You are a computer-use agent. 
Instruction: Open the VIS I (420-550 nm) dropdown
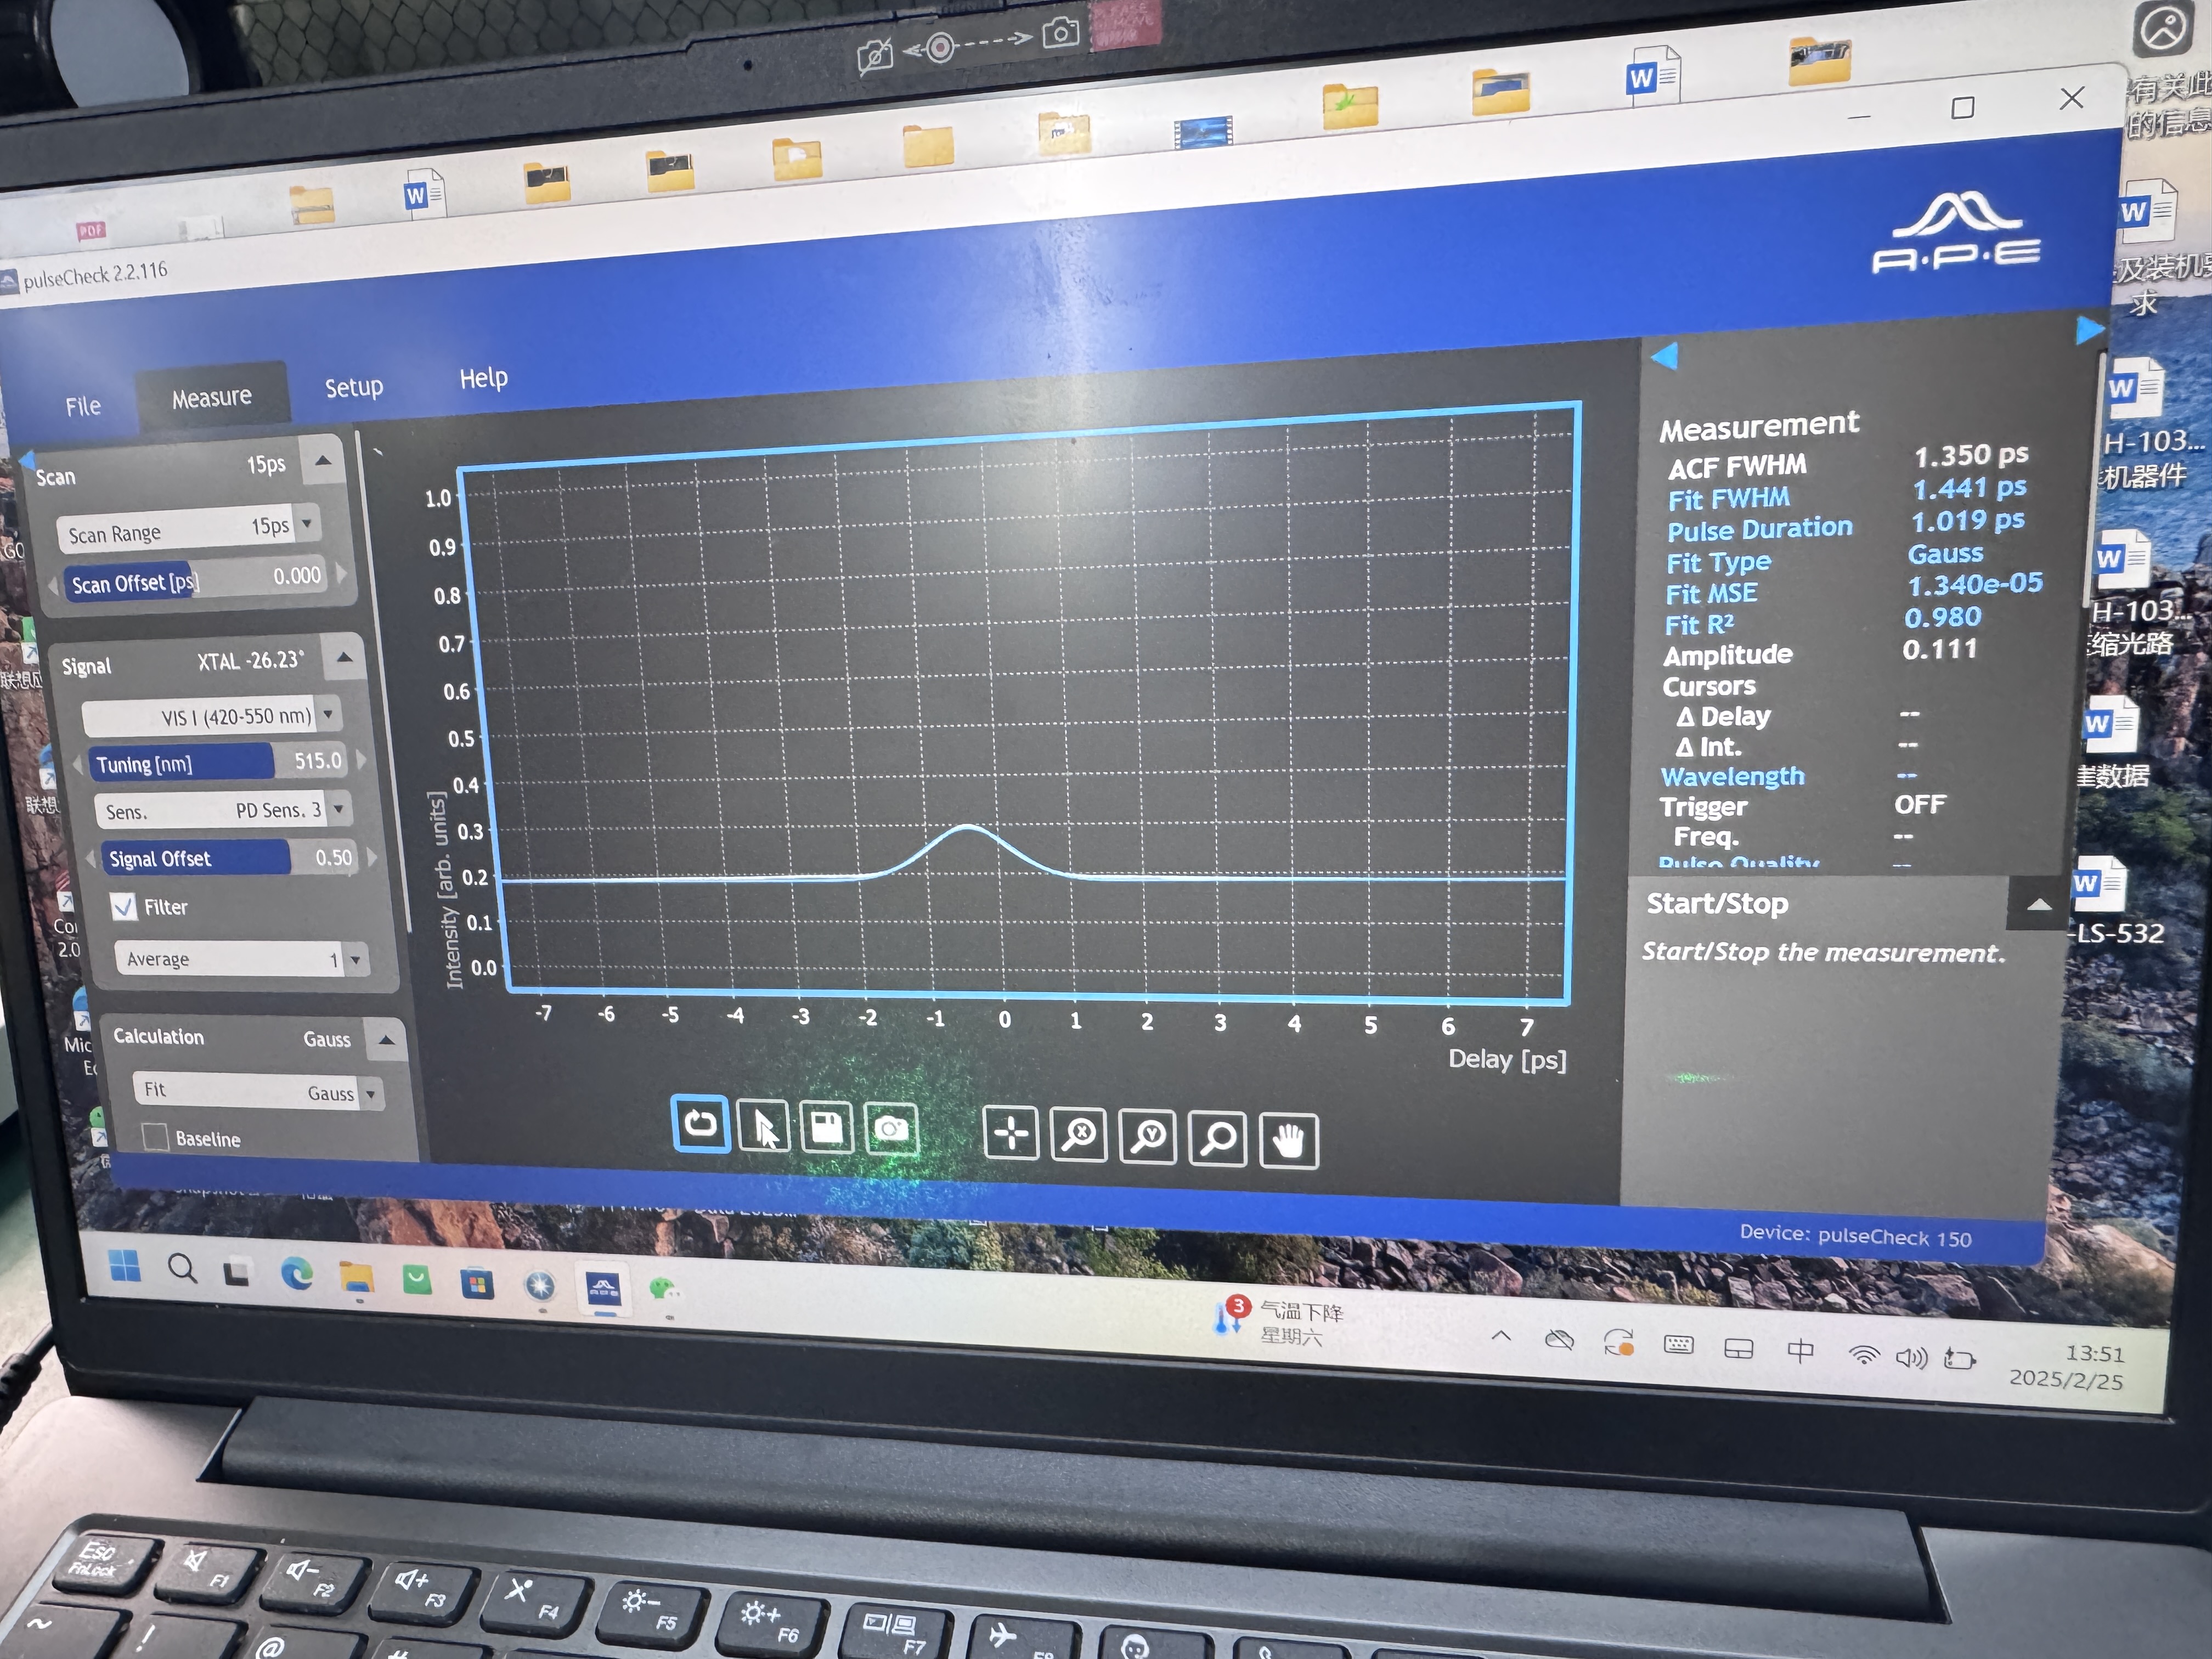pos(211,716)
